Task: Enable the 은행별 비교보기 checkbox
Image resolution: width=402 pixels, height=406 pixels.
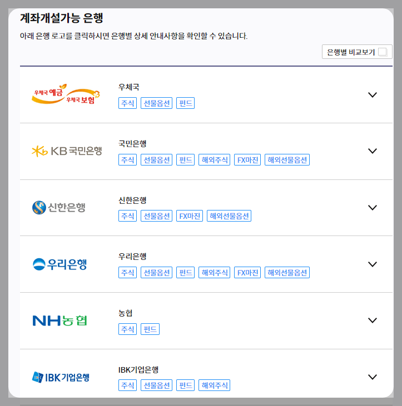Action: 383,52
